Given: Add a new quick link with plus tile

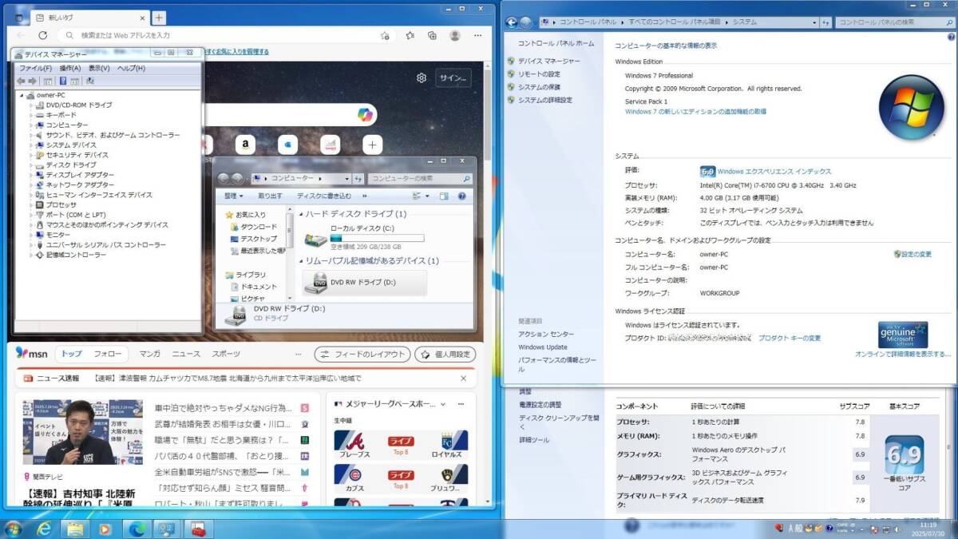Looking at the screenshot, I should (372, 145).
